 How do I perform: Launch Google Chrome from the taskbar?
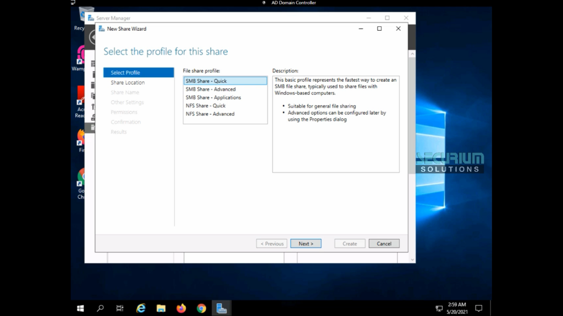point(201,308)
